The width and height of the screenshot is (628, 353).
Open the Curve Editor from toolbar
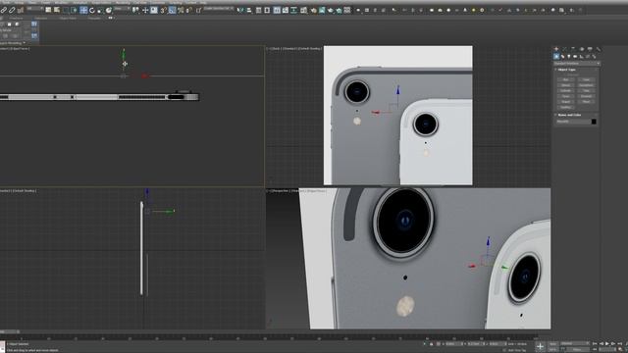[x=286, y=10]
